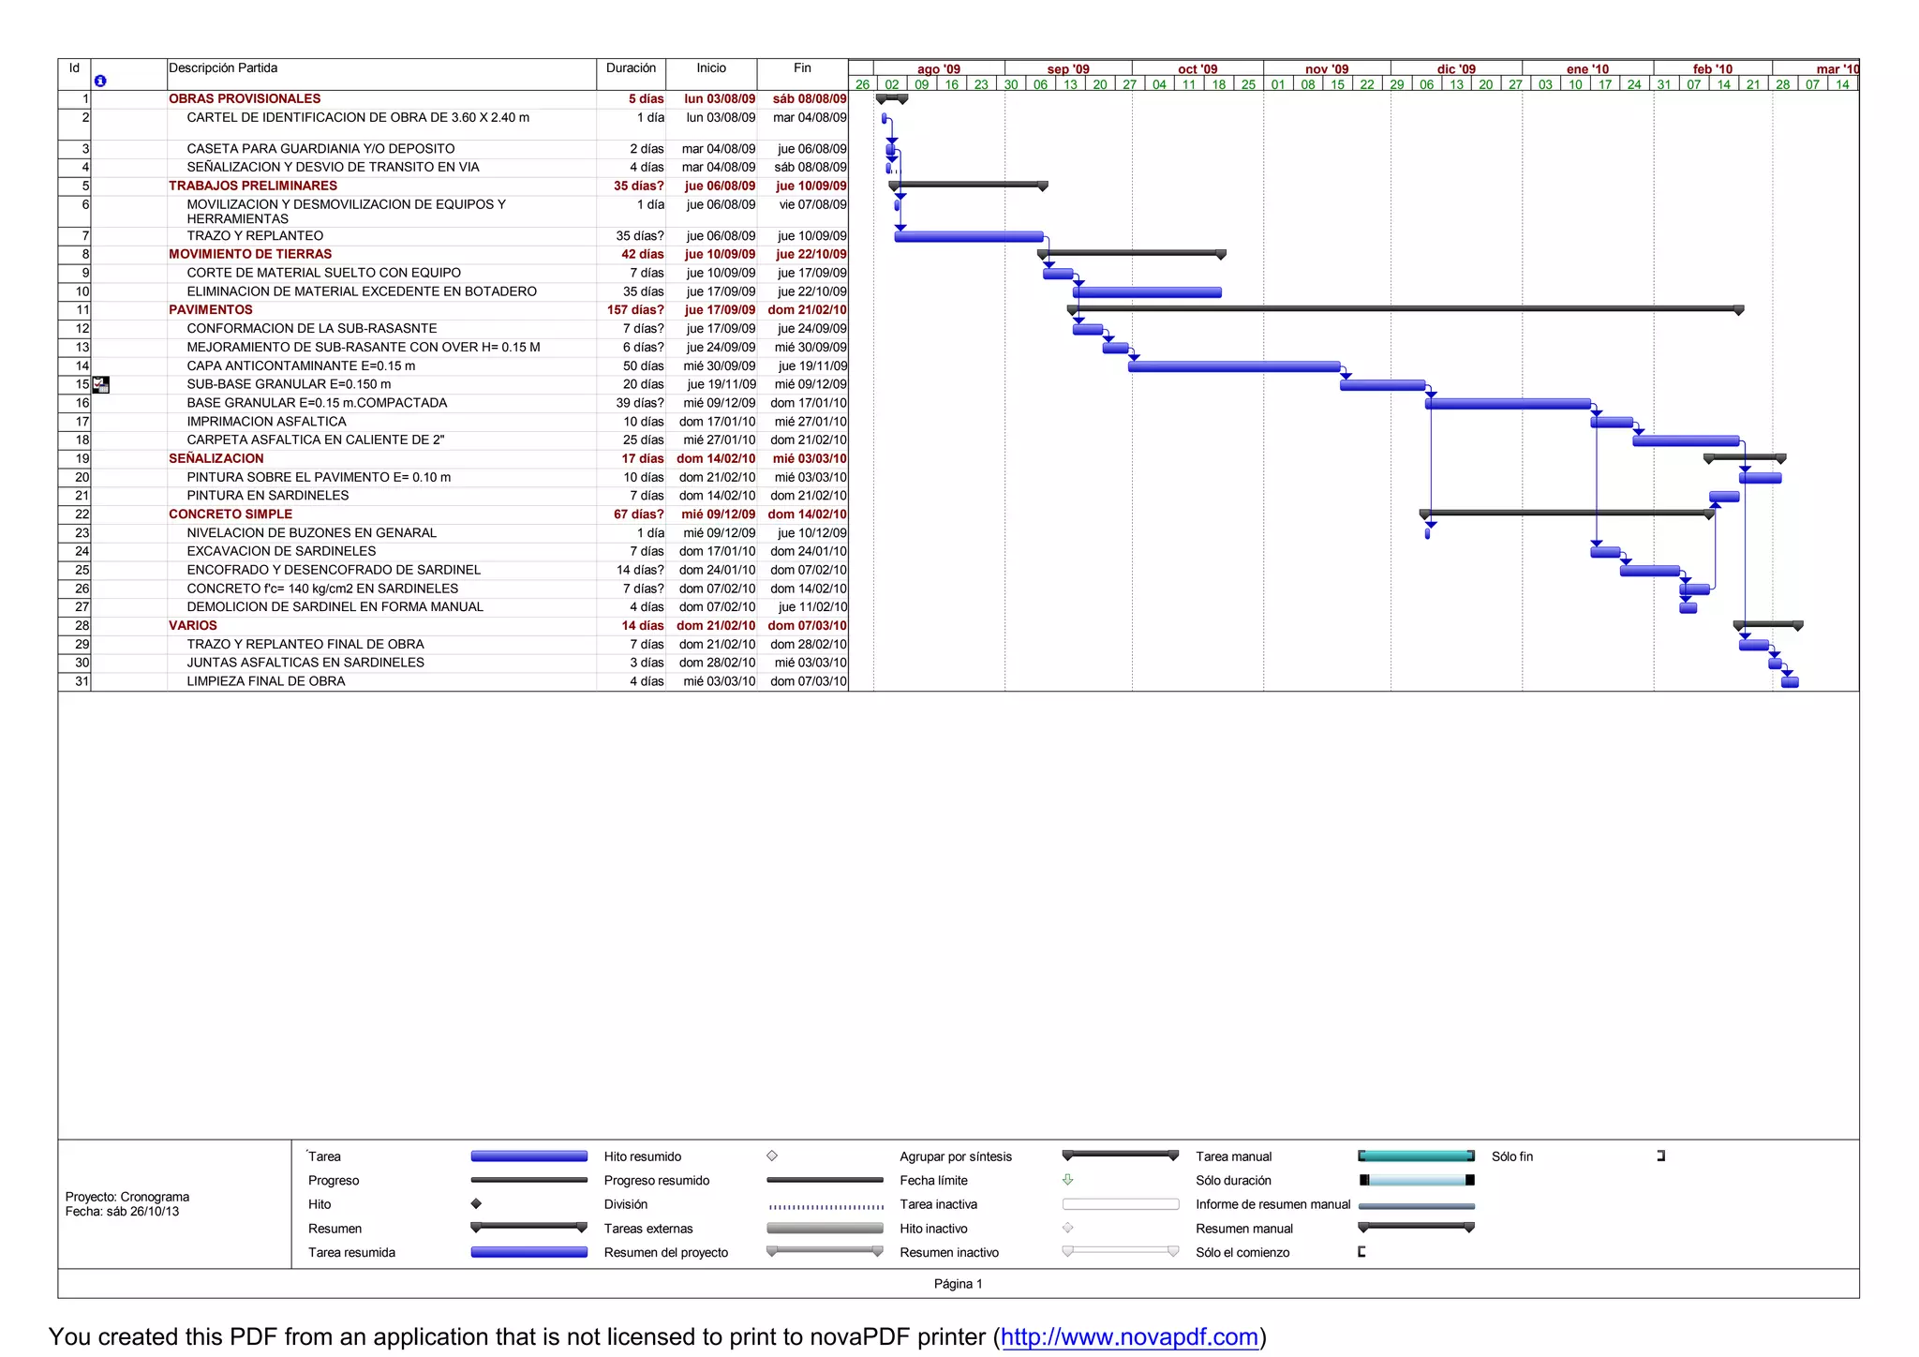Click the Descripción Partida column header
The image size is (1919, 1357).
click(223, 68)
